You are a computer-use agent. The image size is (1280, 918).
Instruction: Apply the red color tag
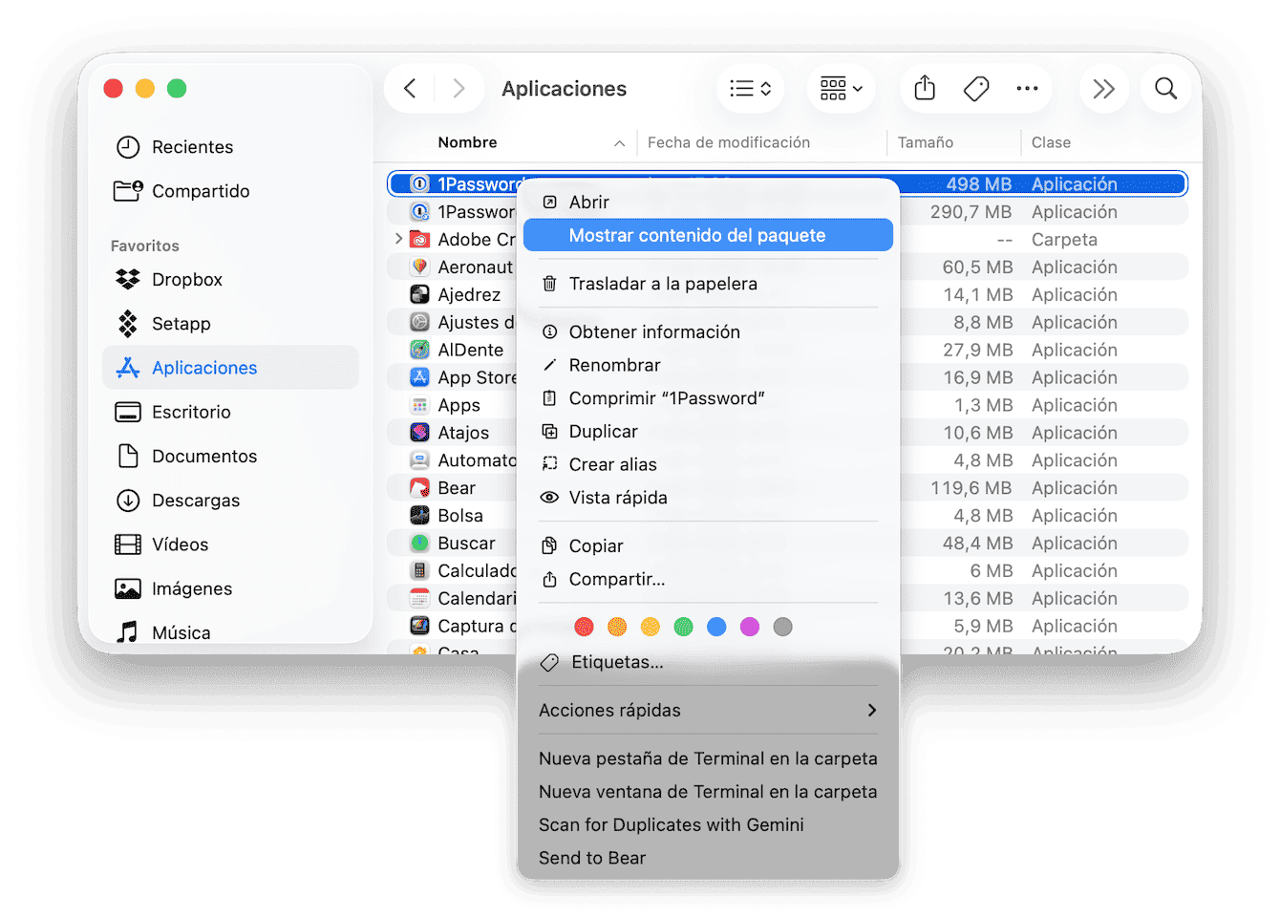pyautogui.click(x=585, y=627)
